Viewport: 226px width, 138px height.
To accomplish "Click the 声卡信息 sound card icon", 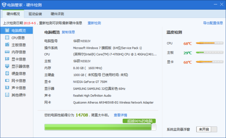I will 7,88.
